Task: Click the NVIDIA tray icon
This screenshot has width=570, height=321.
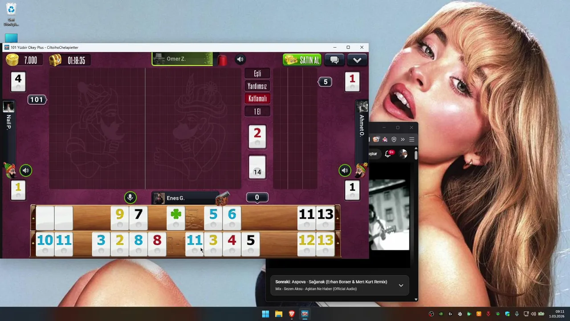Action: [x=441, y=314]
